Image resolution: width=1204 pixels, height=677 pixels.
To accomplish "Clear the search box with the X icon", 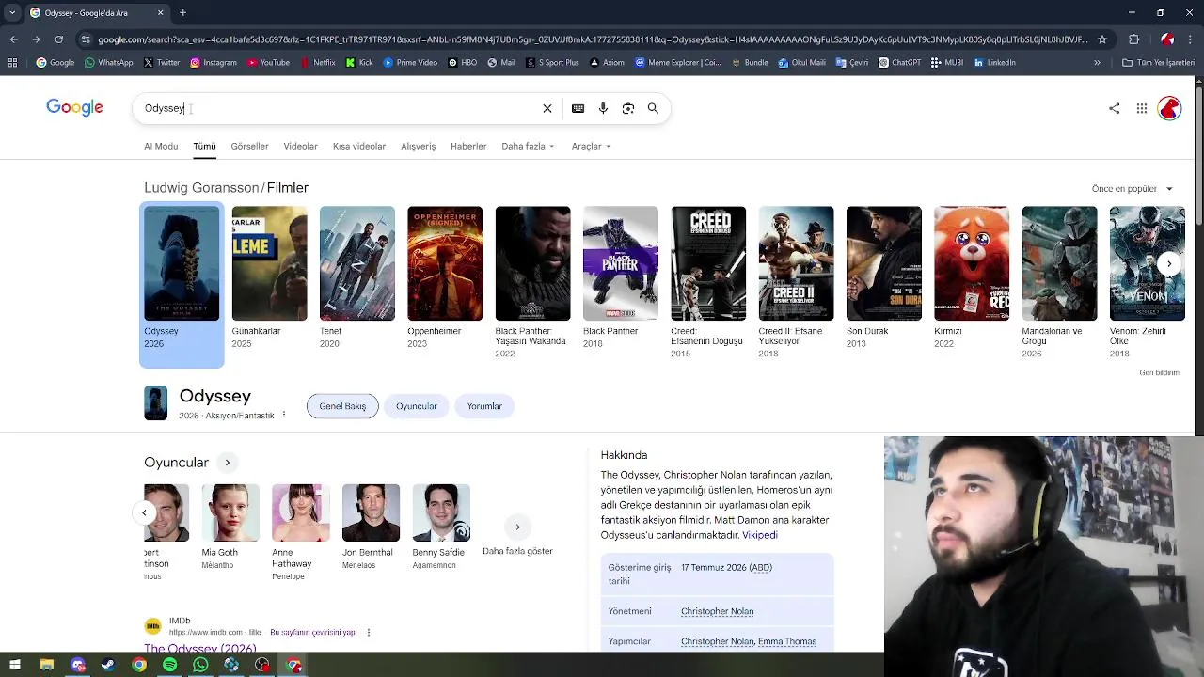I will pos(547,108).
